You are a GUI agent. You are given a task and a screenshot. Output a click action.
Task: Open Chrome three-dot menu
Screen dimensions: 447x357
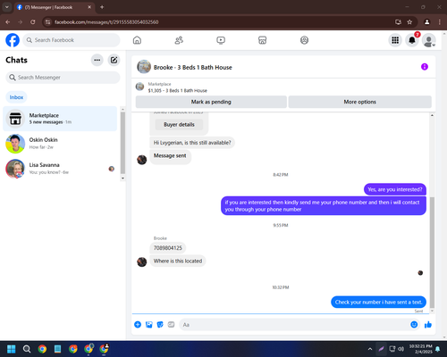click(440, 22)
